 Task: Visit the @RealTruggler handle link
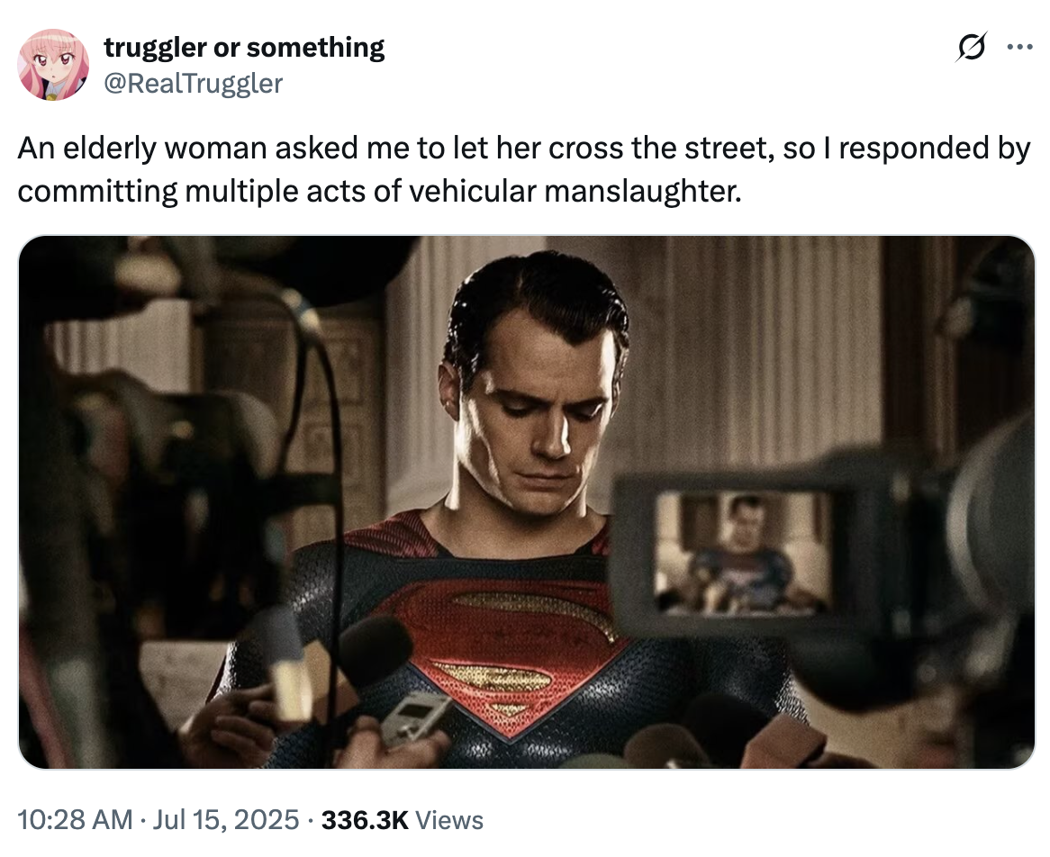193,83
